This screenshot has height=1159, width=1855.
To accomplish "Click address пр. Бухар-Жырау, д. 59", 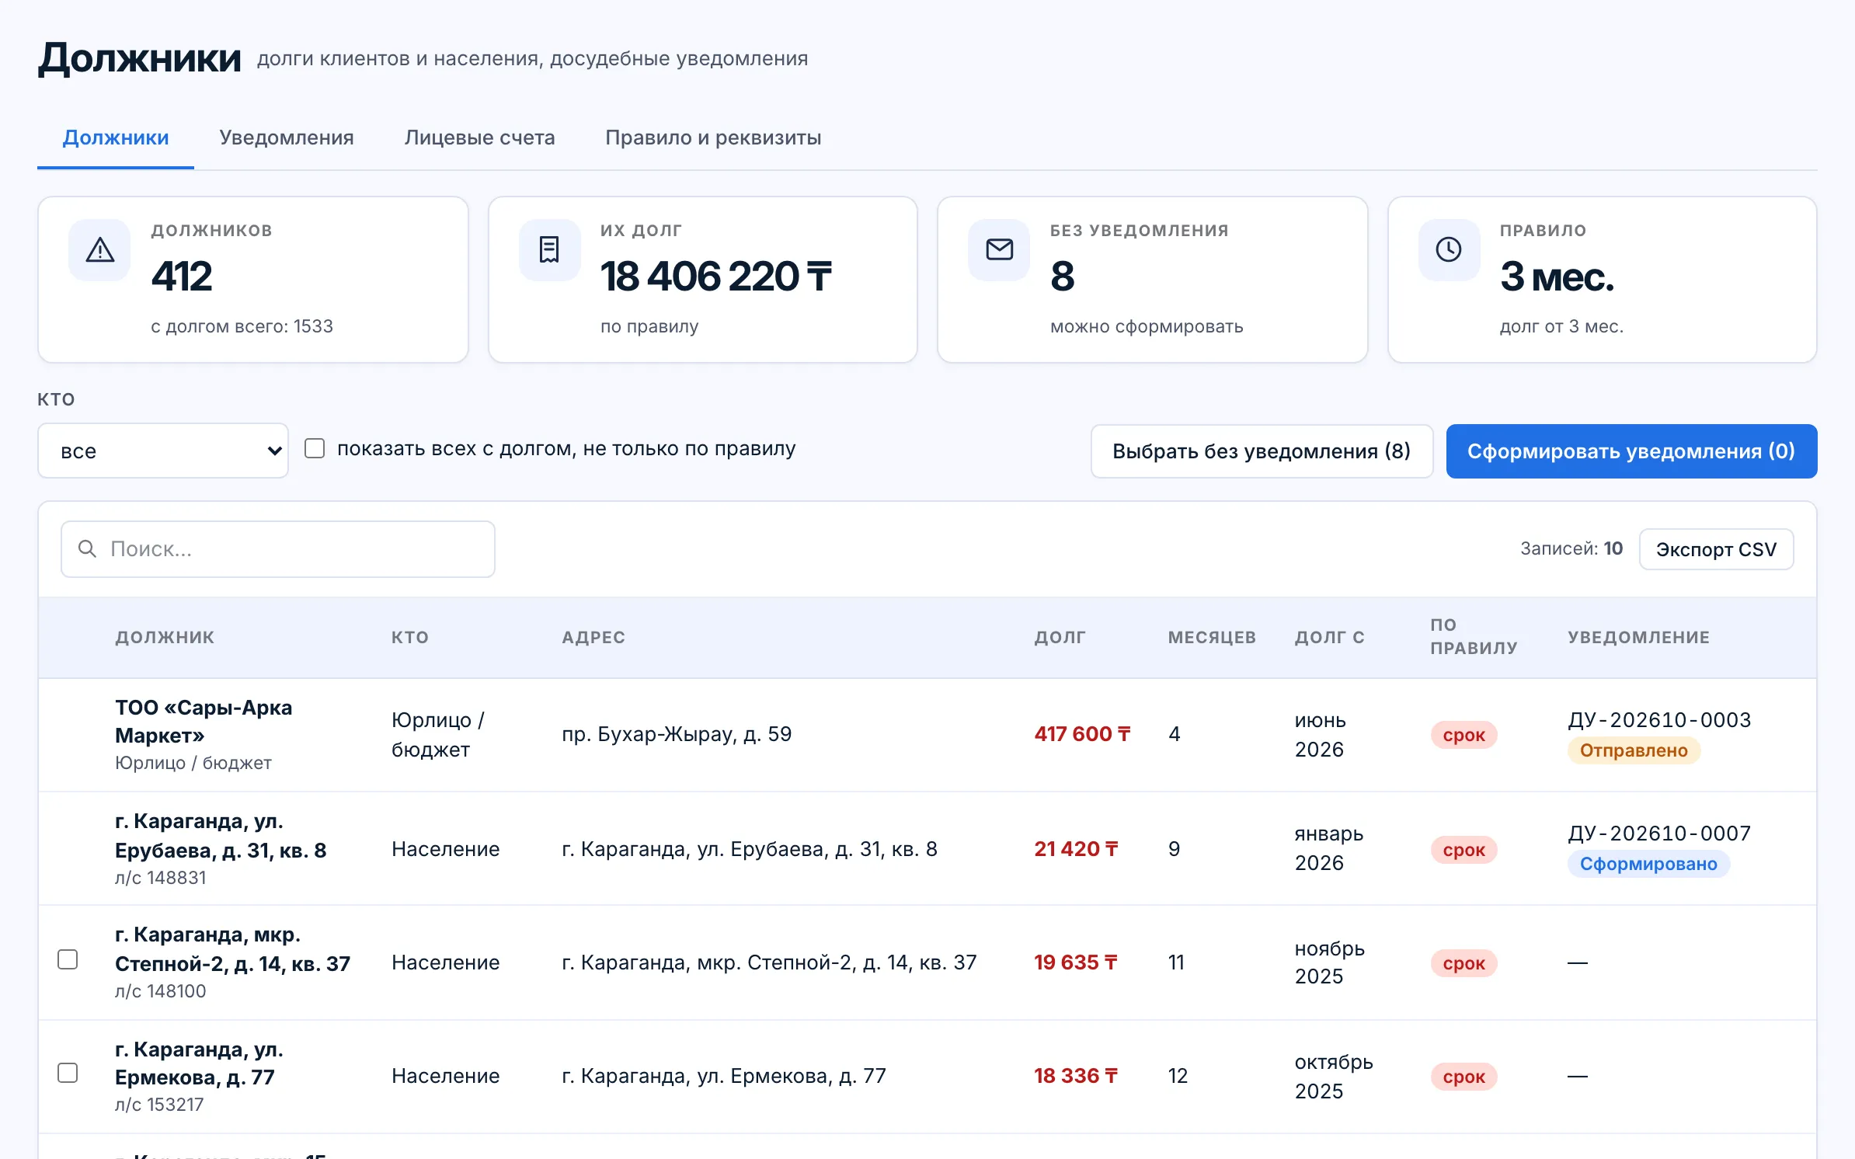I will [677, 734].
